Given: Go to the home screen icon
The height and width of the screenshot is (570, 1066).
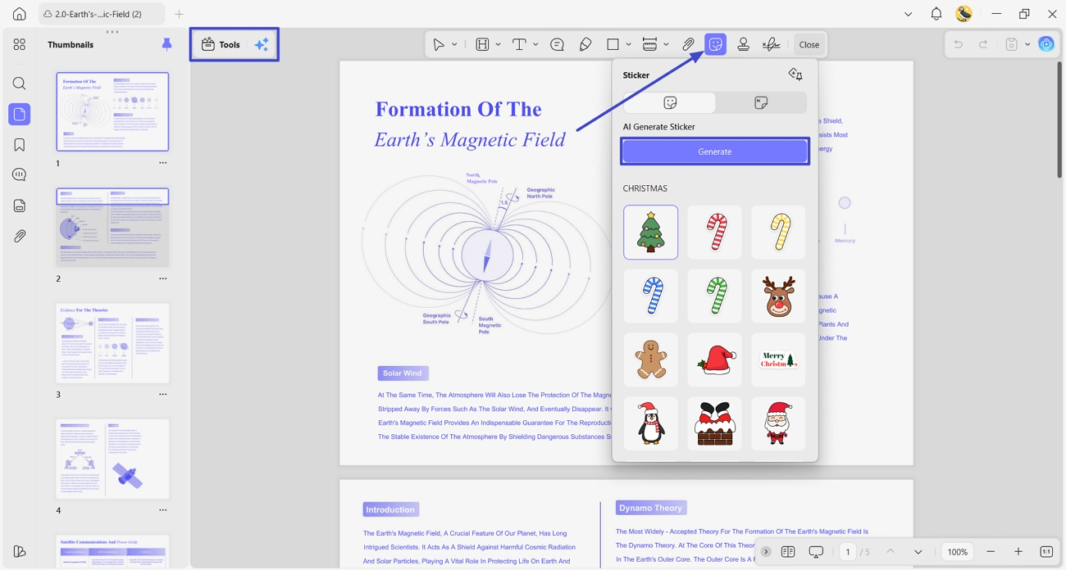Looking at the screenshot, I should click(20, 14).
